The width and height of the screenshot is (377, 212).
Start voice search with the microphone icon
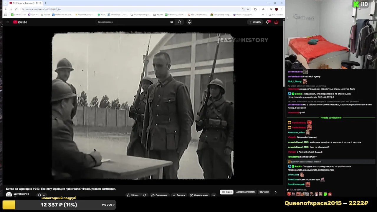pyautogui.click(x=189, y=22)
